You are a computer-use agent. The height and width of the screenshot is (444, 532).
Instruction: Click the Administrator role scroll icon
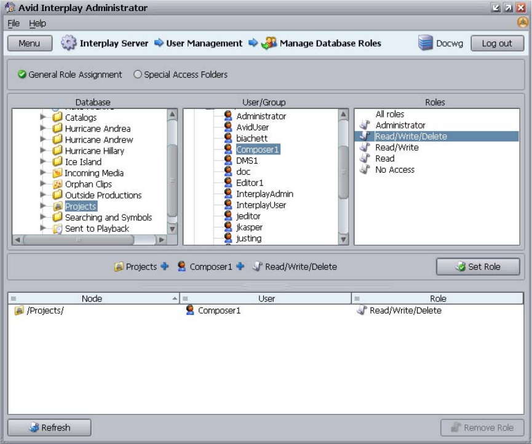tap(365, 125)
